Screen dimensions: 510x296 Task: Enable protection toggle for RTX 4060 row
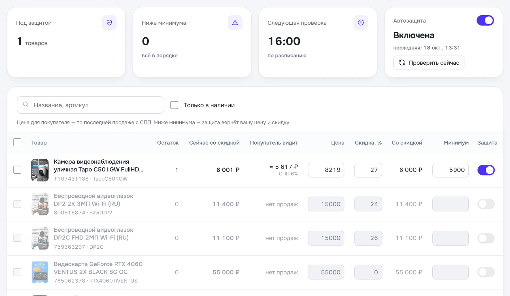(x=486, y=272)
